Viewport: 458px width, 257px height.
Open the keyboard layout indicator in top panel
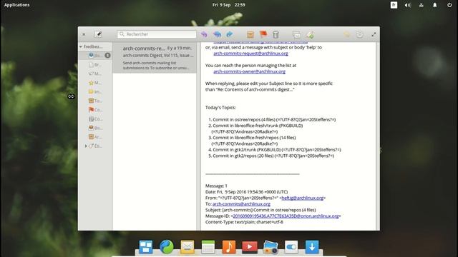click(394, 5)
